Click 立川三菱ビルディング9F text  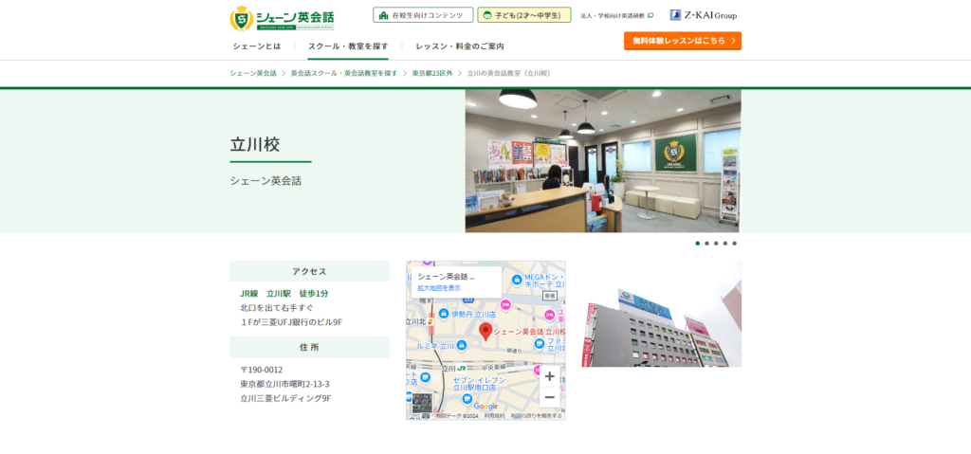285,398
